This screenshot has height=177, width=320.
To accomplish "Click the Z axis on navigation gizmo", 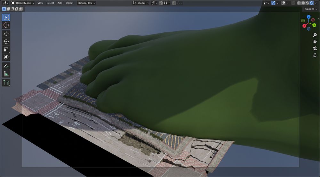I will click(308, 17).
